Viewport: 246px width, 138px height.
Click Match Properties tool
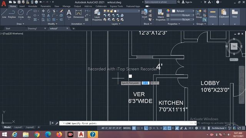[x=161, y=15]
